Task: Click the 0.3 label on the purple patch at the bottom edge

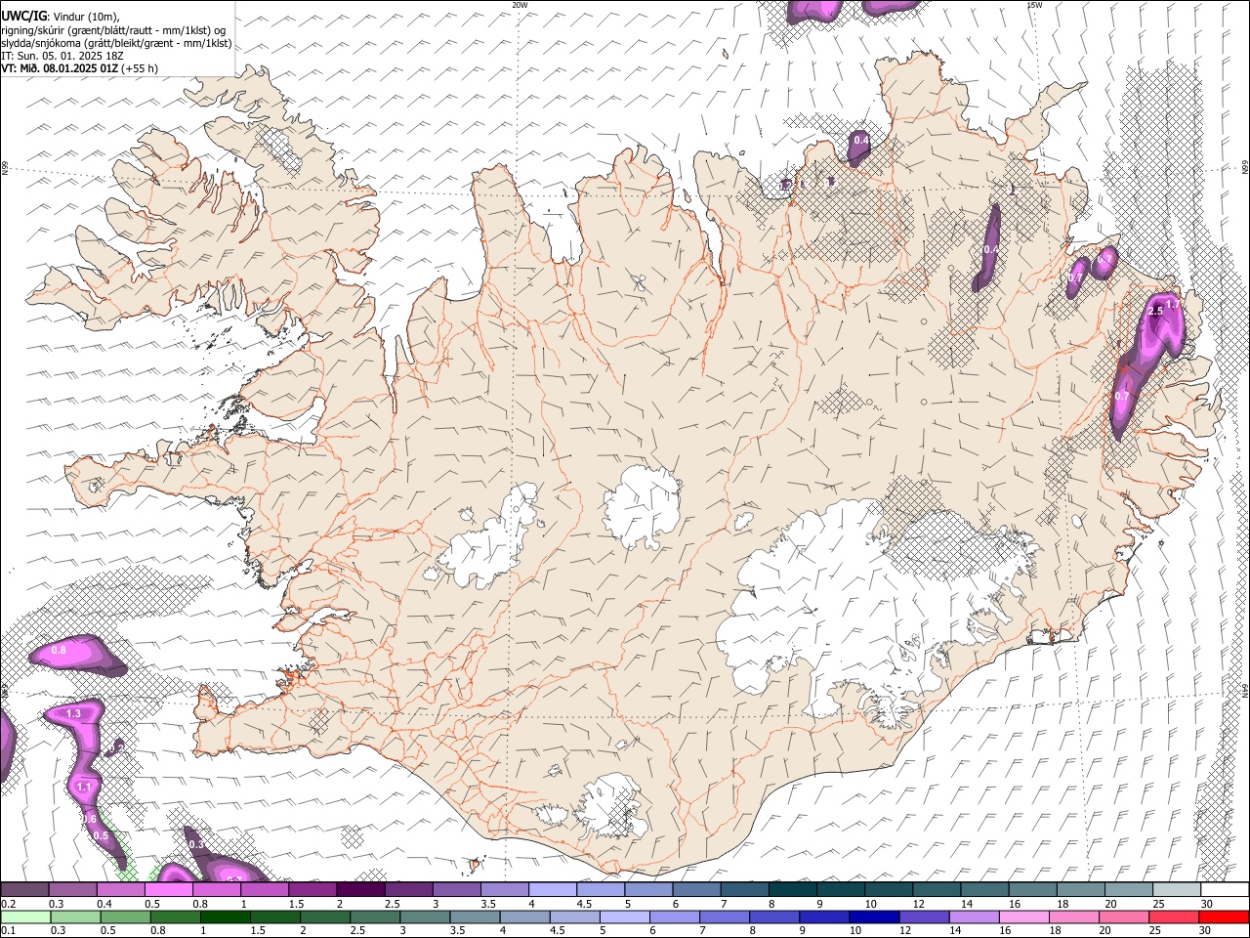Action: pos(195,844)
